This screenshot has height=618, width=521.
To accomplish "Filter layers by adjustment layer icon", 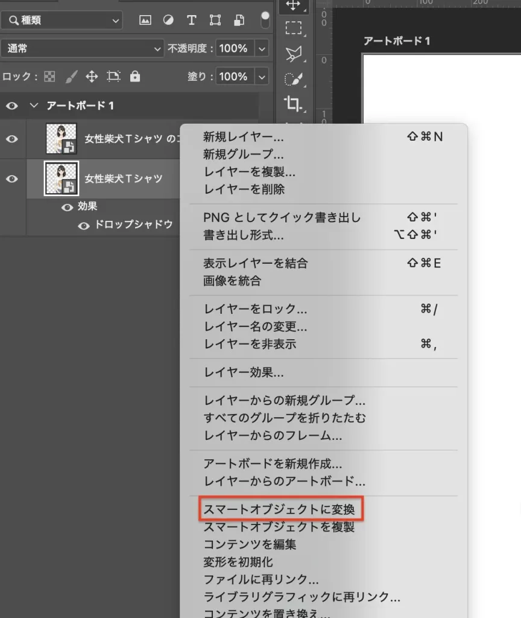I will [168, 20].
